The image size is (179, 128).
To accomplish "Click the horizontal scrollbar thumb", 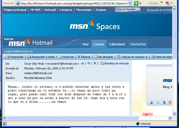I will 73,118.
